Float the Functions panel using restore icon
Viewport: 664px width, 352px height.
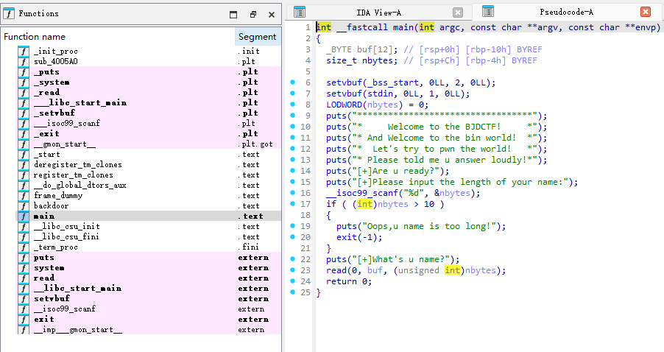click(x=252, y=14)
